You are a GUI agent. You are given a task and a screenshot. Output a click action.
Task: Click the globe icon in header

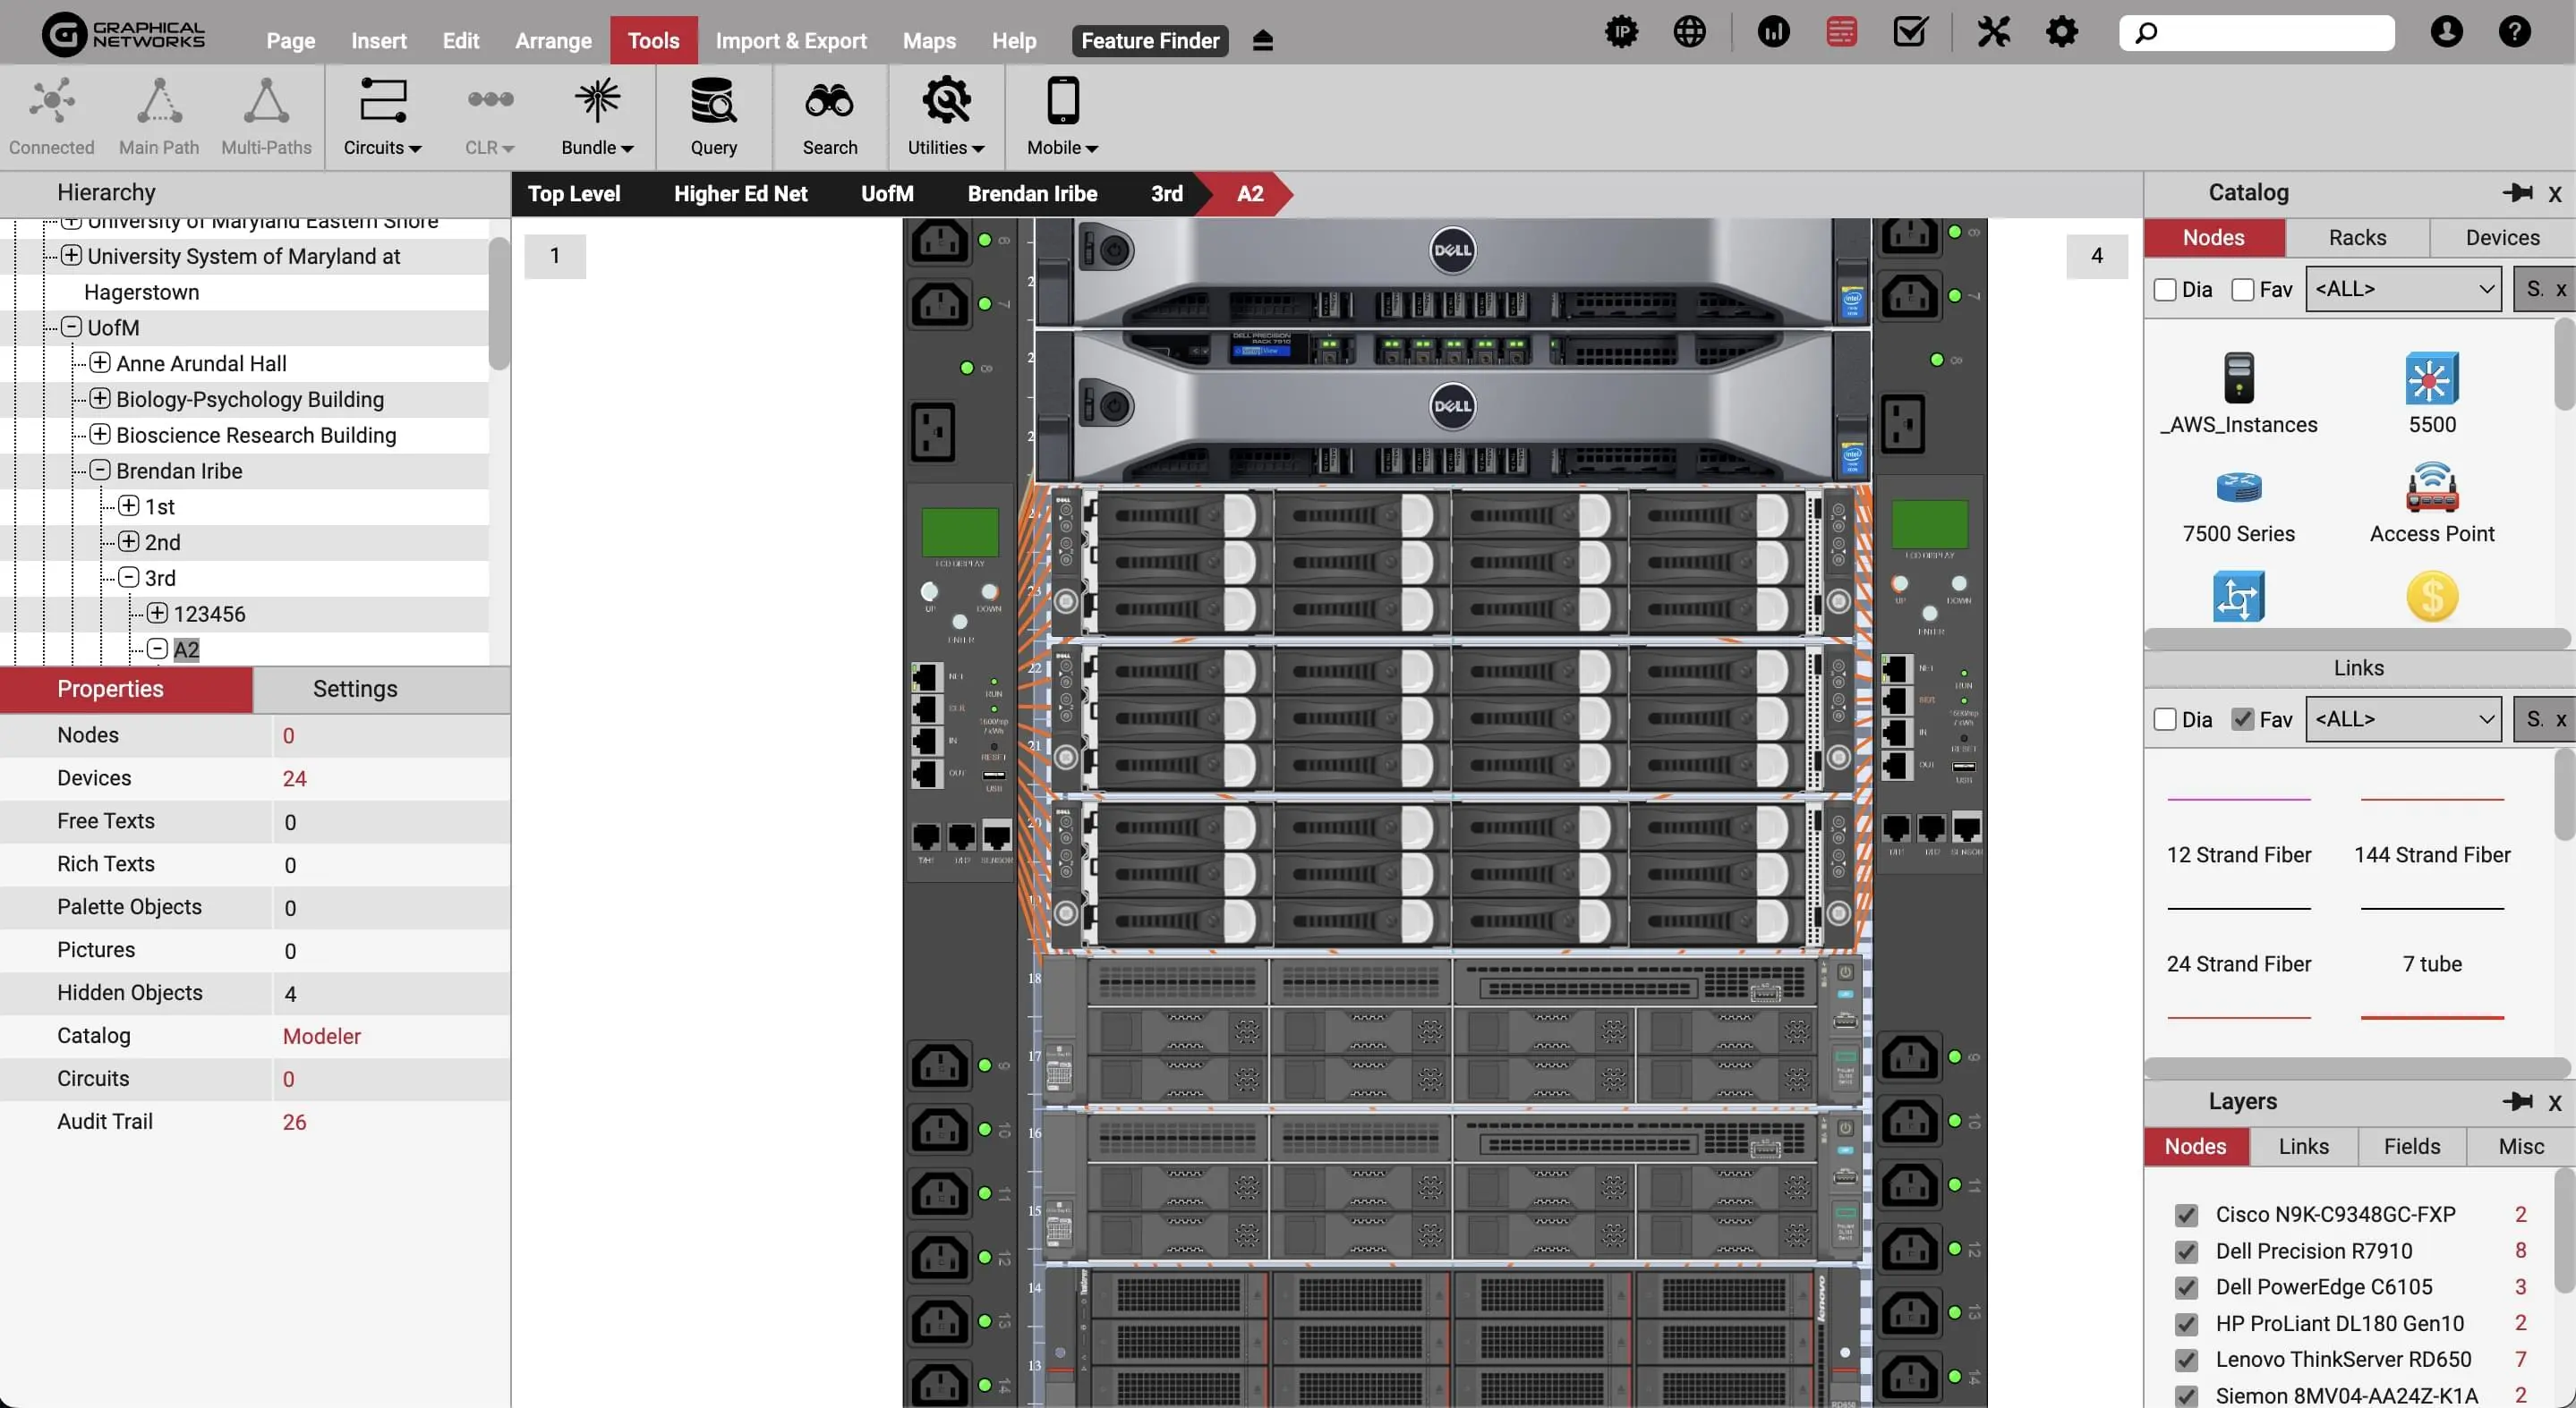point(1689,32)
